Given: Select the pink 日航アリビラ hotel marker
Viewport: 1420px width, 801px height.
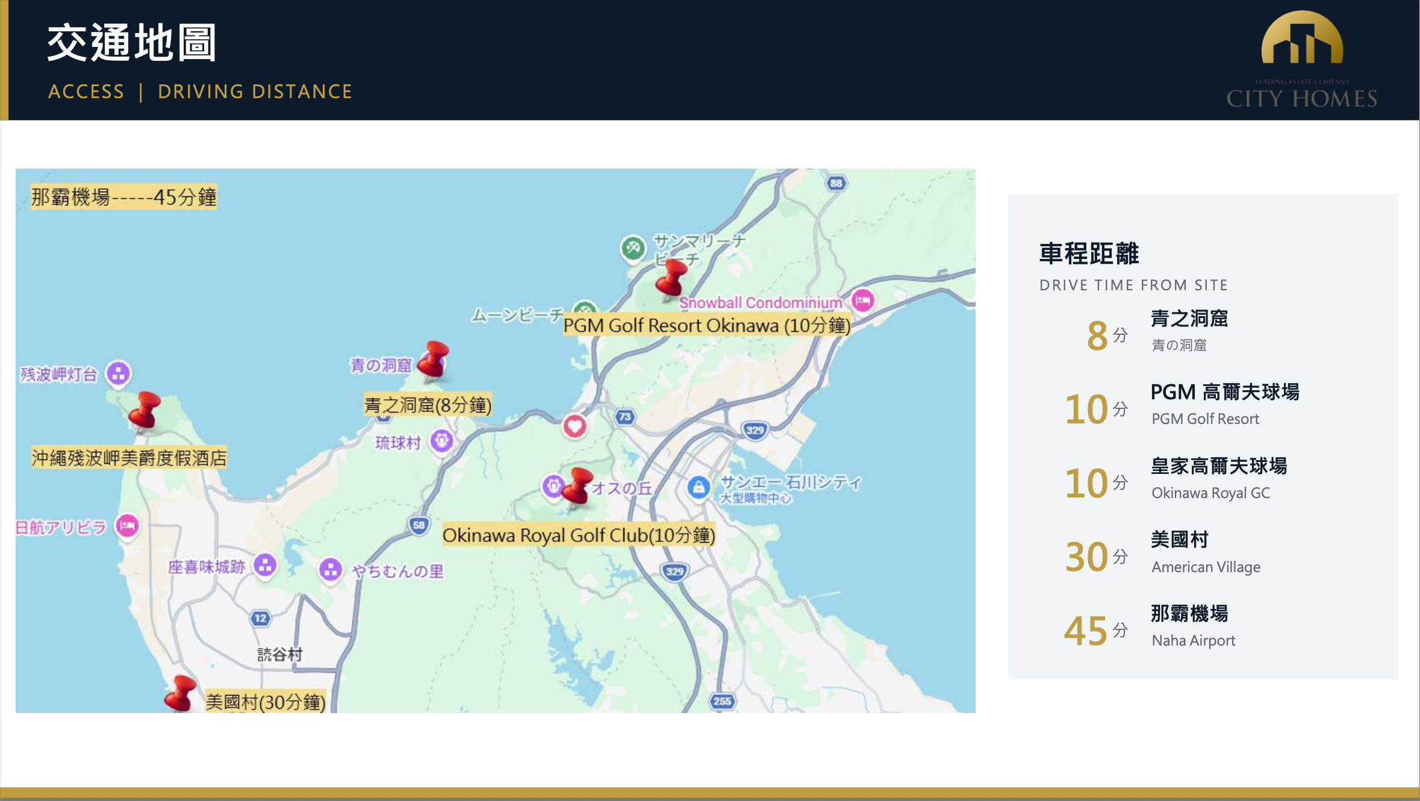Looking at the screenshot, I should [x=127, y=526].
